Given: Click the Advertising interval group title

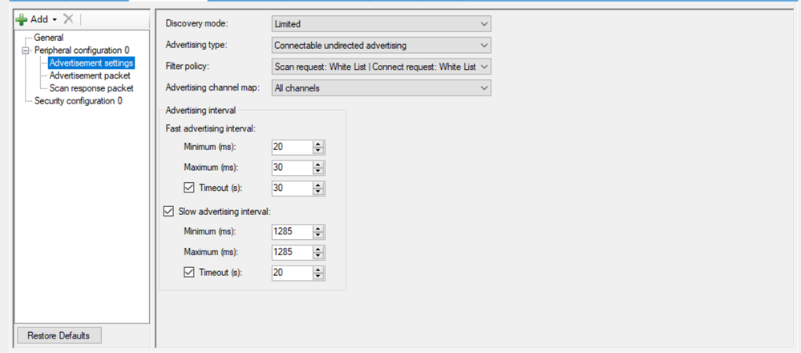Looking at the screenshot, I should tap(200, 110).
